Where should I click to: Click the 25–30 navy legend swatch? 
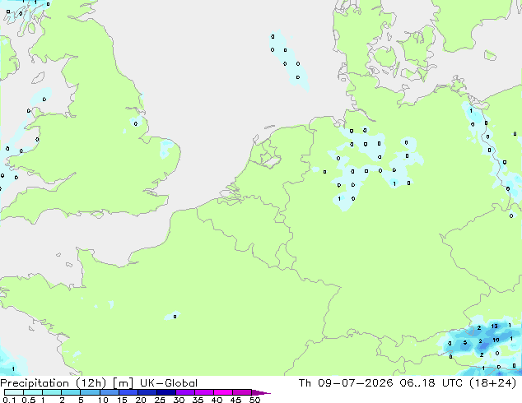(x=165, y=392)
